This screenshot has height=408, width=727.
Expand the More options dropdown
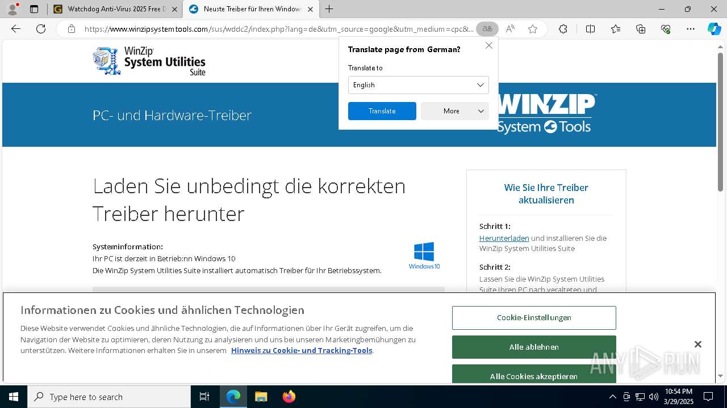click(x=455, y=111)
